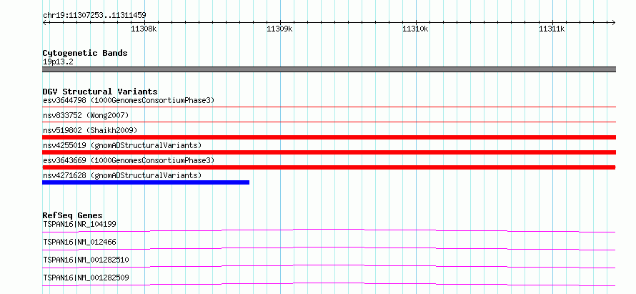
Task: Click the thin red line under esv3644798
Action: [x=329, y=107]
